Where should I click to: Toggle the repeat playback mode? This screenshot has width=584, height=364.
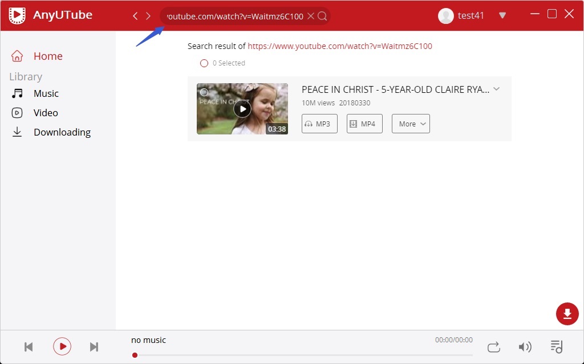point(493,346)
